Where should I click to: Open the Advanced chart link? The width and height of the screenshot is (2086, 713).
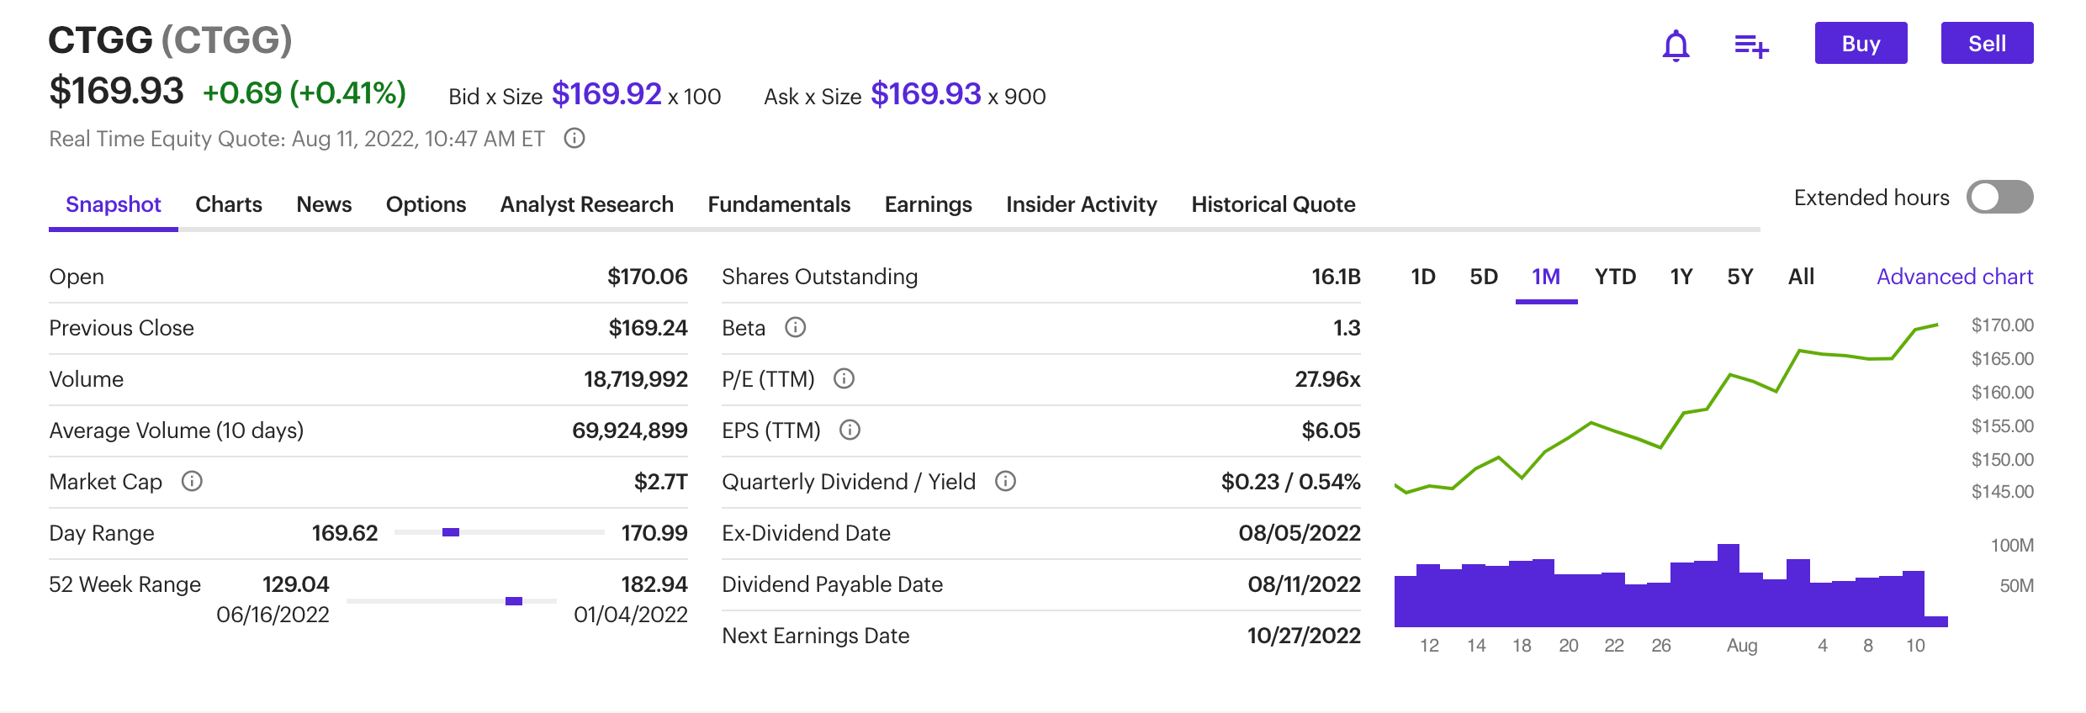pos(1954,277)
